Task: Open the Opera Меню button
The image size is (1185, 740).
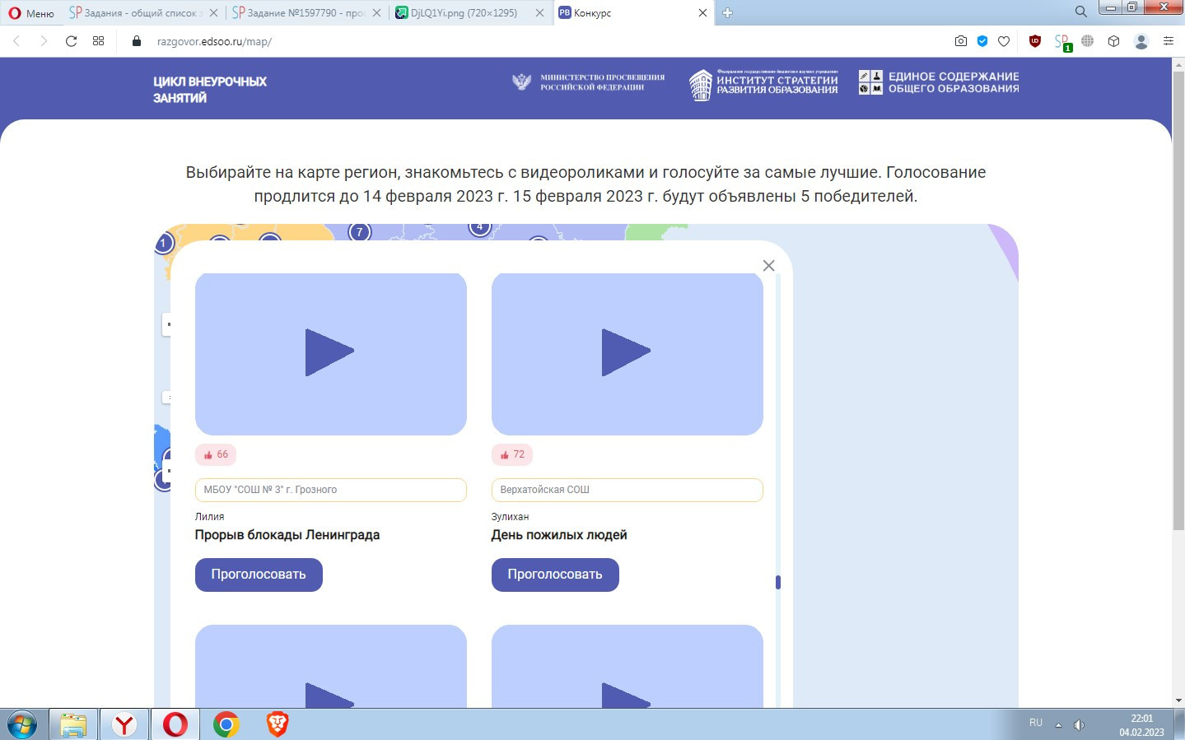Action: coord(31,13)
